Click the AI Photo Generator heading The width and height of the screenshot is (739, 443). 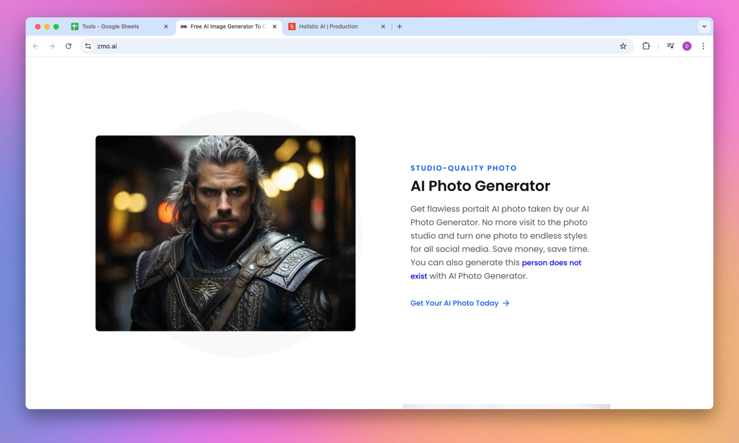coord(480,185)
